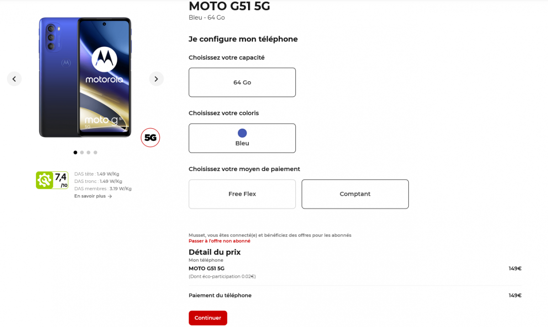
Task: Click the red 5G badge
Action: tap(150, 137)
